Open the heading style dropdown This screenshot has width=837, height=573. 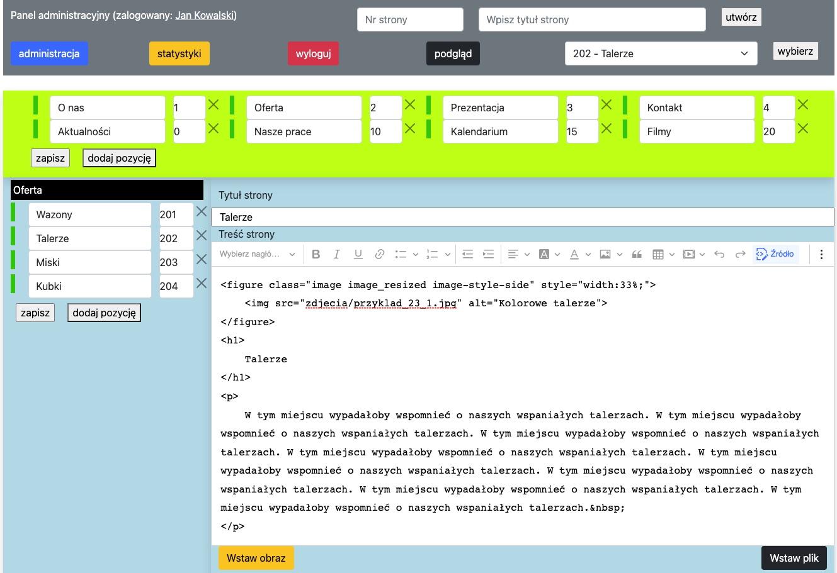tap(257, 254)
